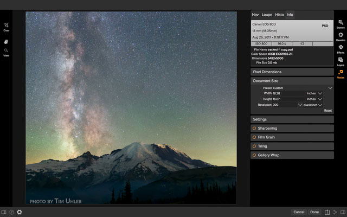This screenshot has height=217, width=347.
Task: Switch to the Histo tab
Action: (x=279, y=15)
